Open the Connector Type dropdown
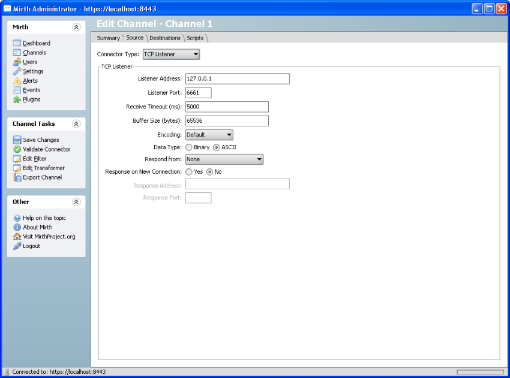The width and height of the screenshot is (510, 378). coord(171,55)
